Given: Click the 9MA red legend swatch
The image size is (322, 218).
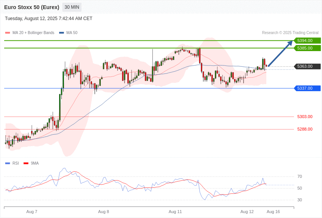Looking at the screenshot, I should [x=26, y=163].
